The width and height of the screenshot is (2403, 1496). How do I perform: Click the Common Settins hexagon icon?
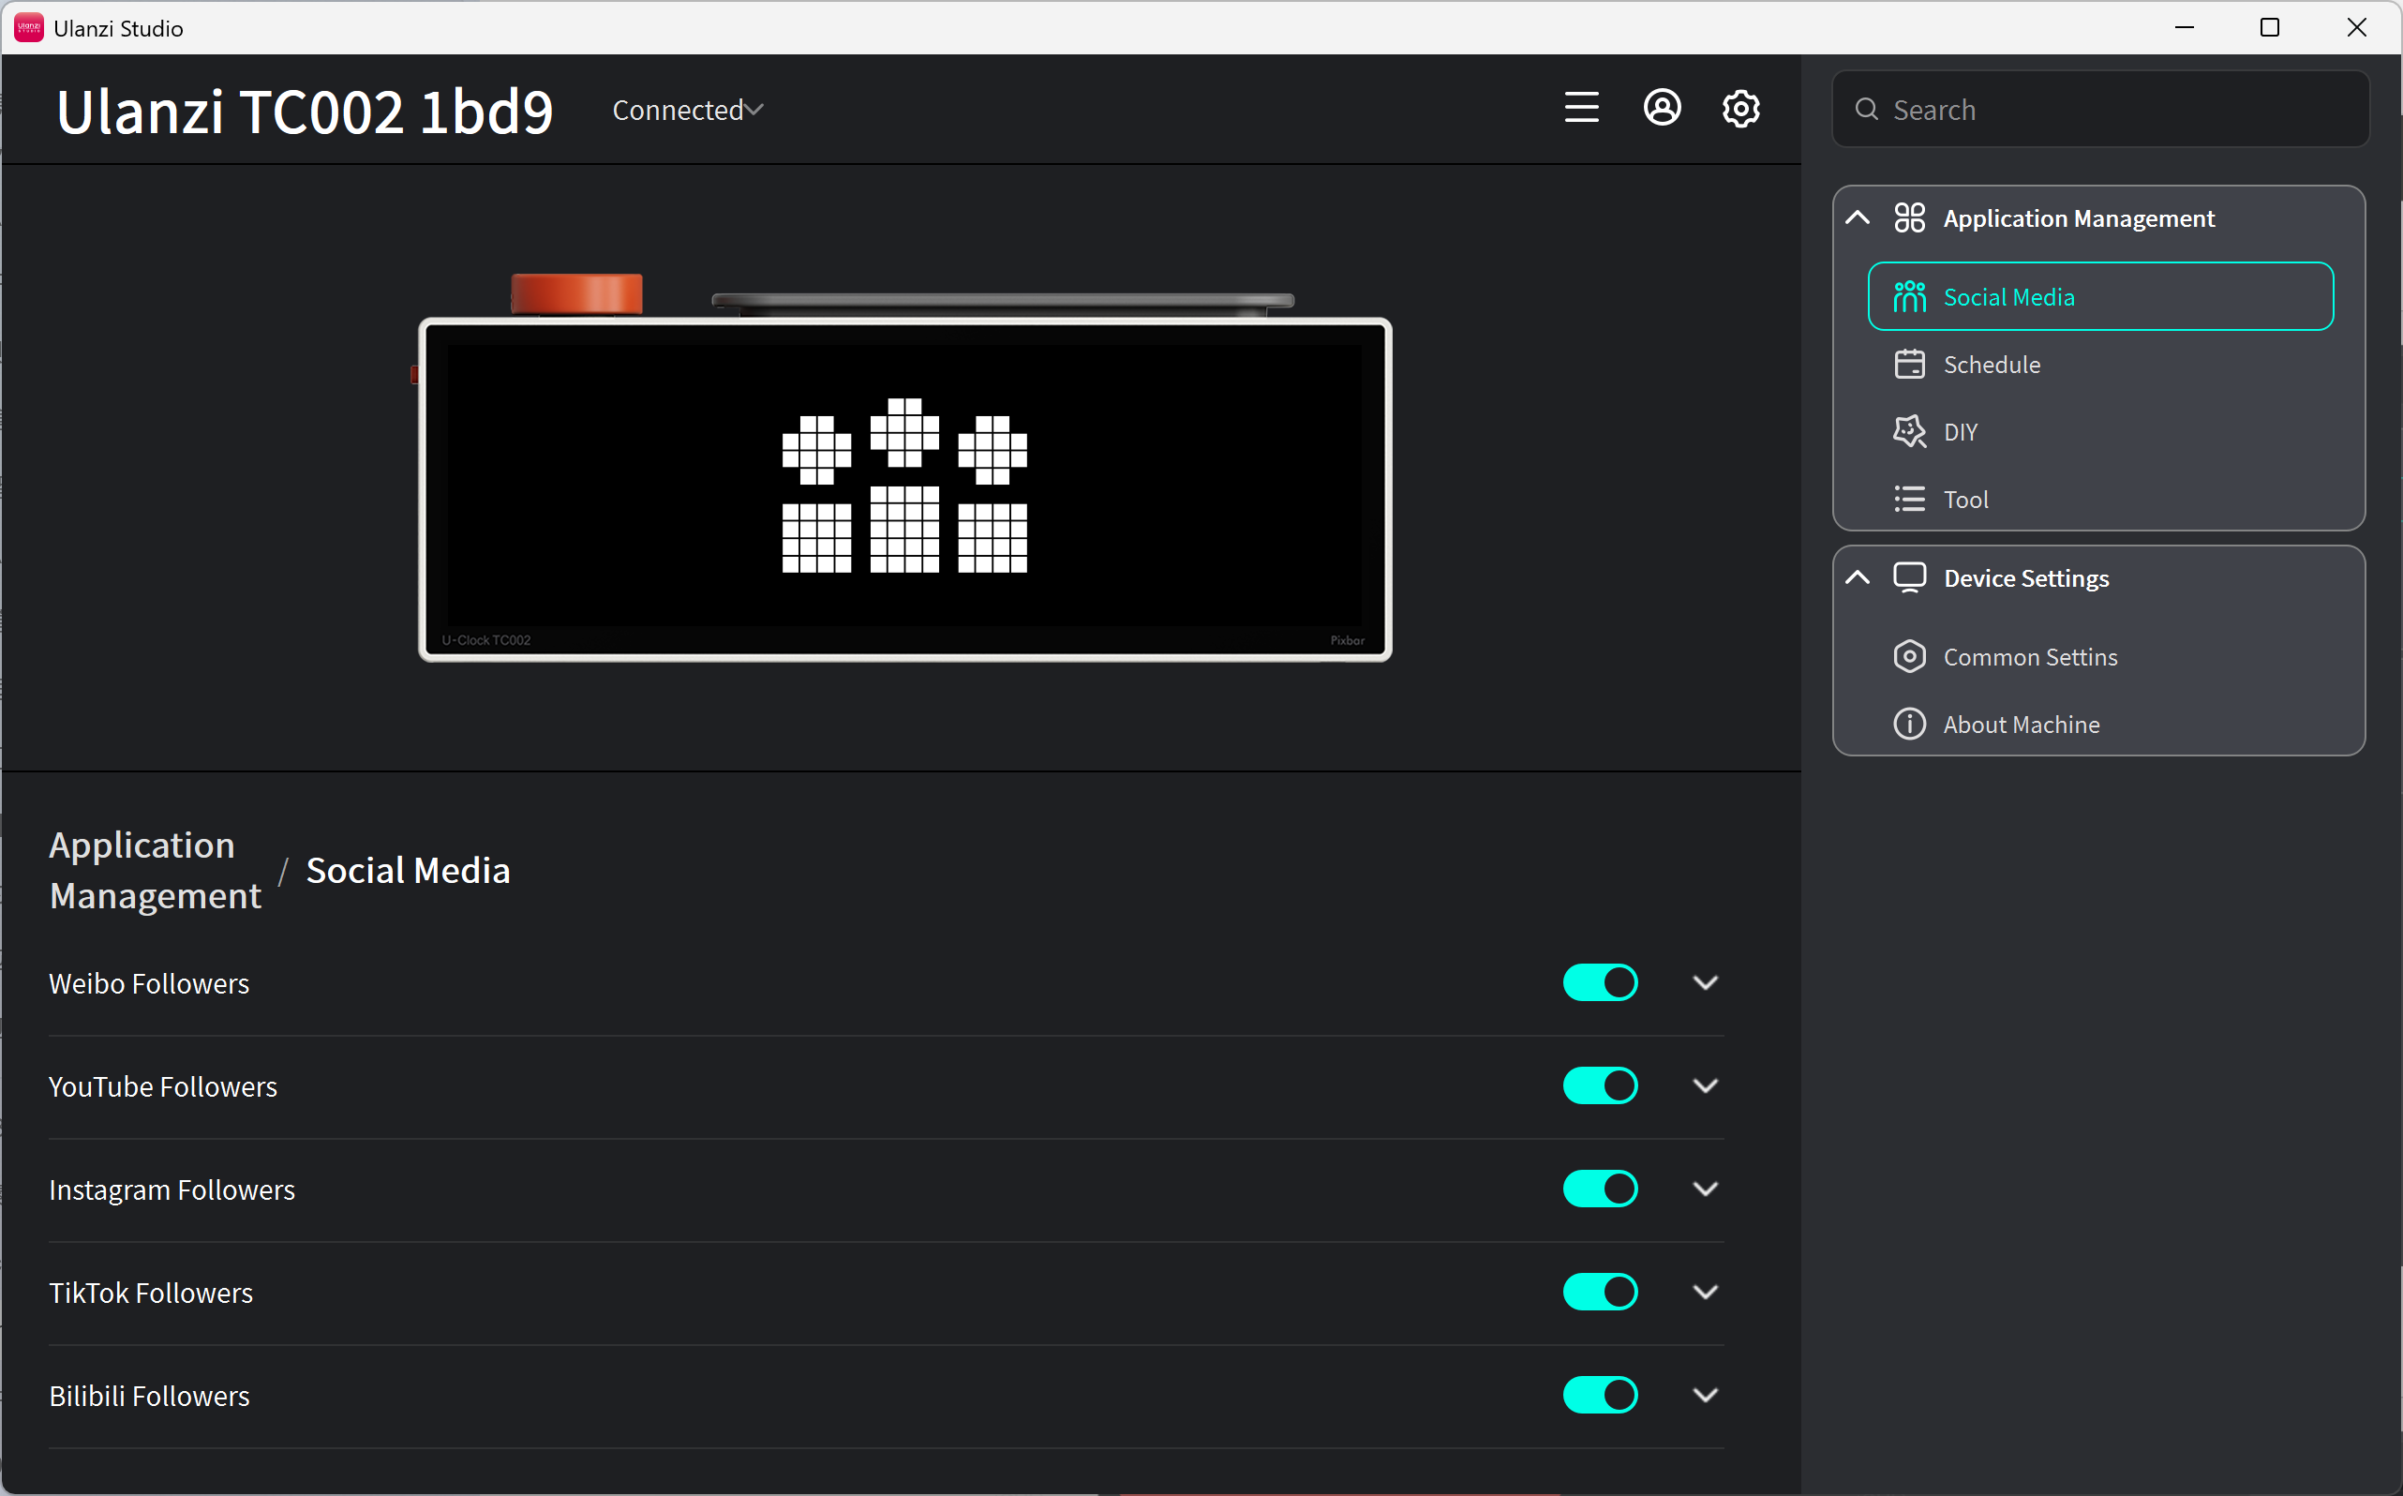tap(1909, 657)
